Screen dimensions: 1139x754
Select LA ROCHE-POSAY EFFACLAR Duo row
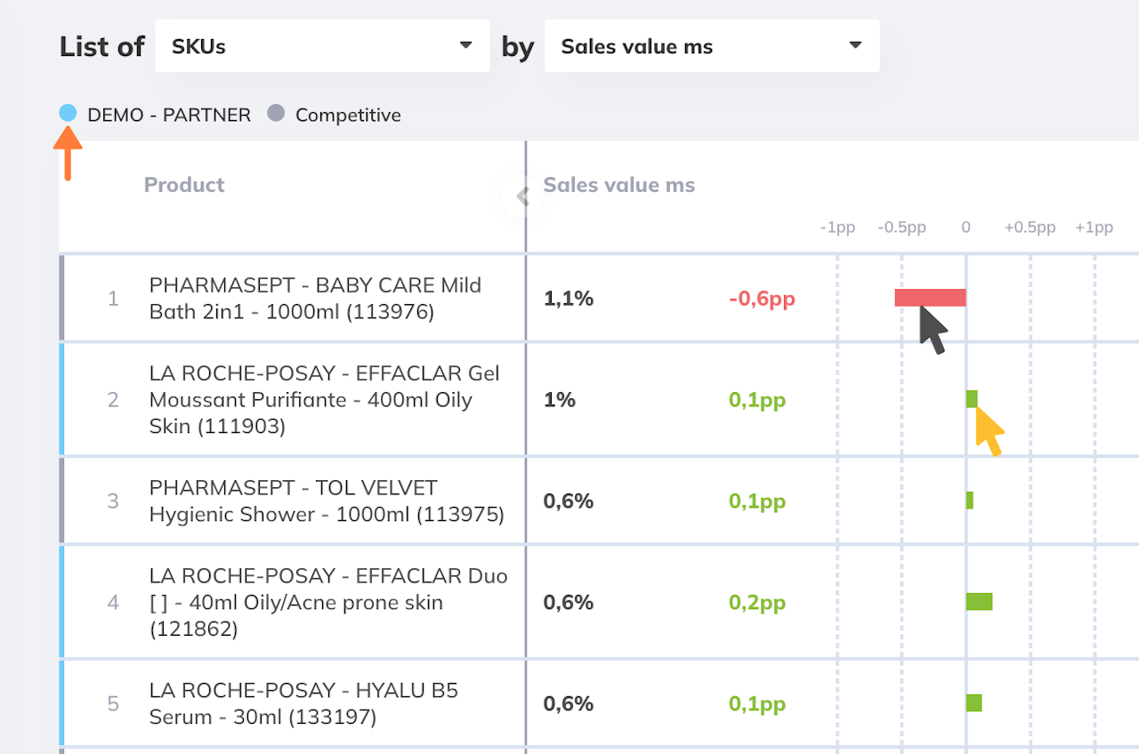click(x=327, y=602)
